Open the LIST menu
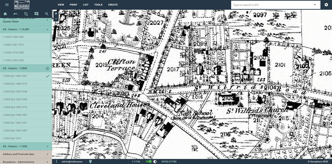332x164 pixels. point(86,5)
